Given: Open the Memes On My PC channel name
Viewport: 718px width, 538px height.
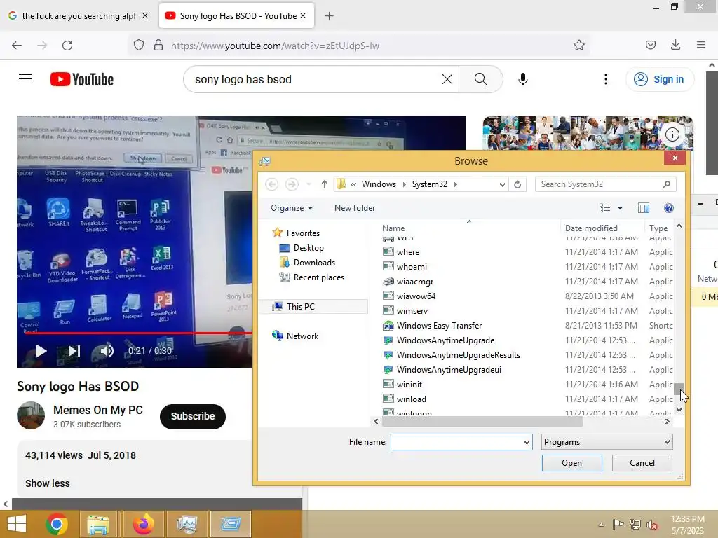Looking at the screenshot, I should (98, 410).
